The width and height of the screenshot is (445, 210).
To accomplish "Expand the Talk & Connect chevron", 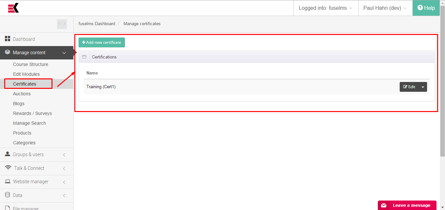I will coord(64,168).
